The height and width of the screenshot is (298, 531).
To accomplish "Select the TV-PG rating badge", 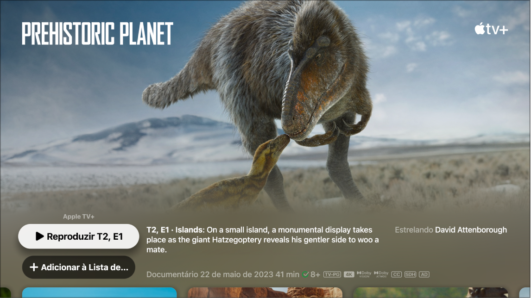I will [332, 274].
